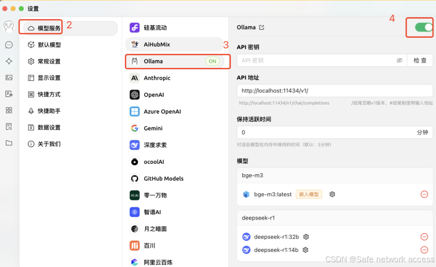Turn off the Ollama enable switch
The width and height of the screenshot is (436, 267).
pos(424,27)
